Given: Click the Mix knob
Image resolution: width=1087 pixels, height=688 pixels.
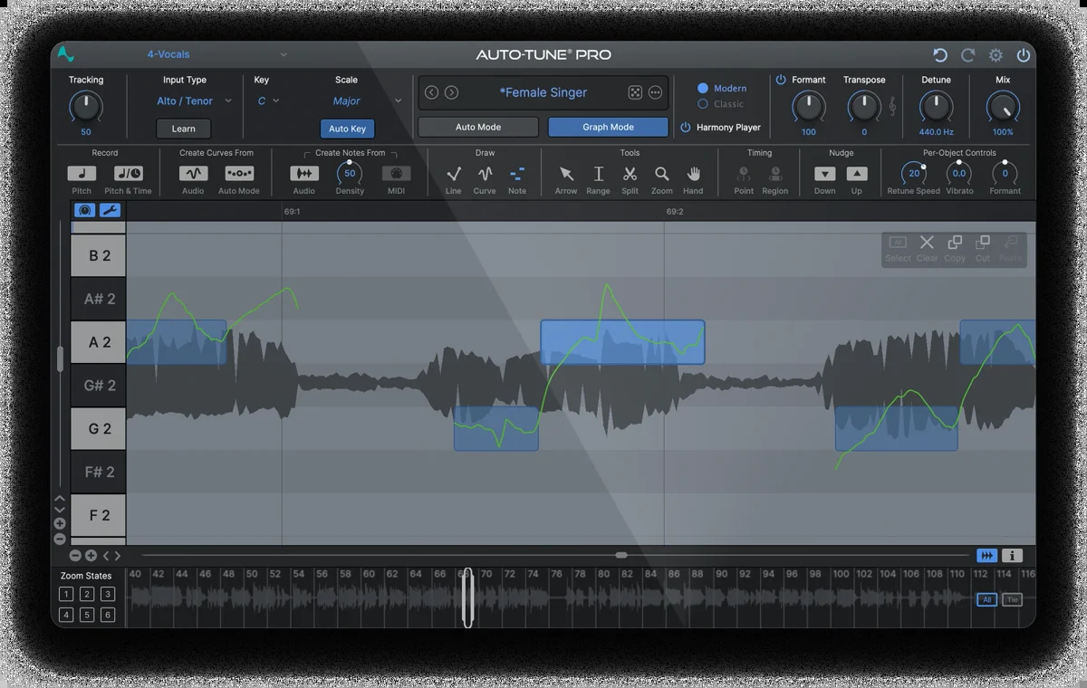Looking at the screenshot, I should [x=1003, y=108].
